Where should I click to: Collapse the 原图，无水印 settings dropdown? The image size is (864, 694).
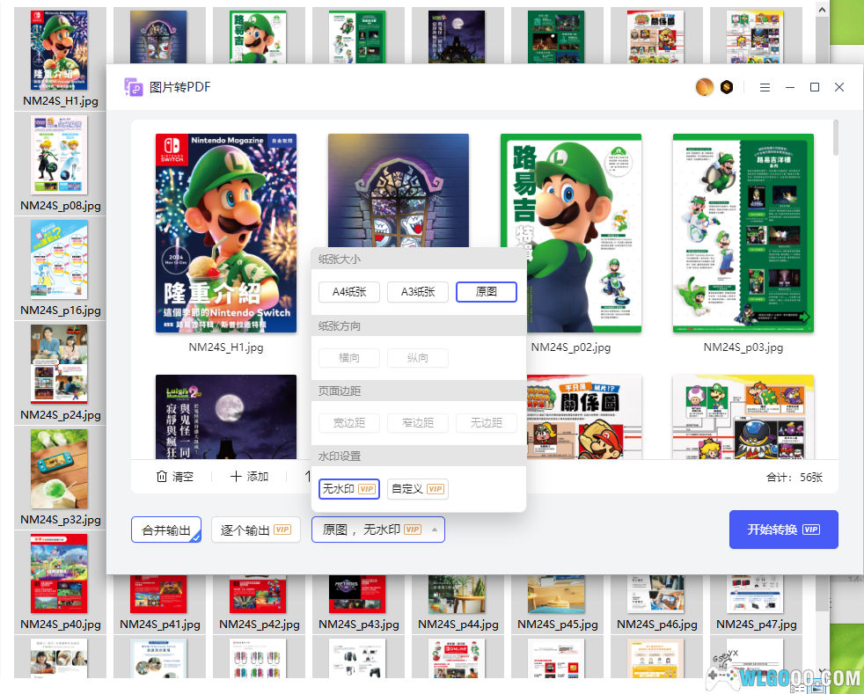click(x=378, y=530)
